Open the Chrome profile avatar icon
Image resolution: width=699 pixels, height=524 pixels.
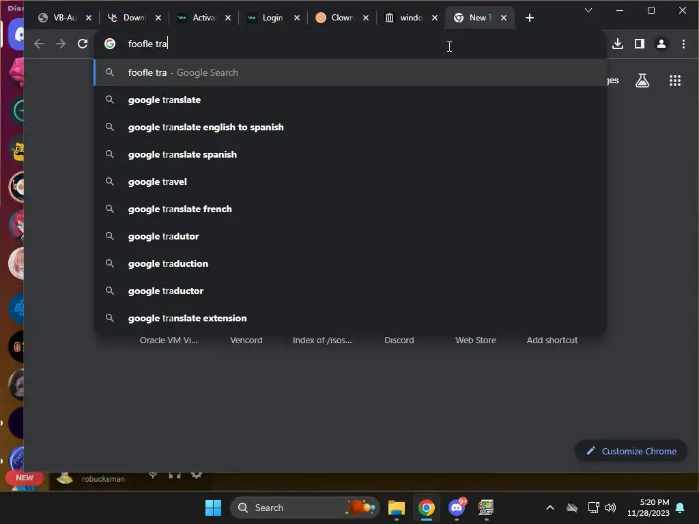[x=661, y=44]
